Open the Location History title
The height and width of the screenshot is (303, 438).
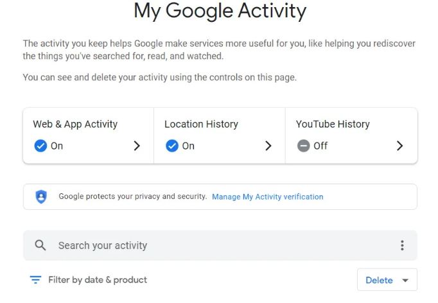pos(201,124)
